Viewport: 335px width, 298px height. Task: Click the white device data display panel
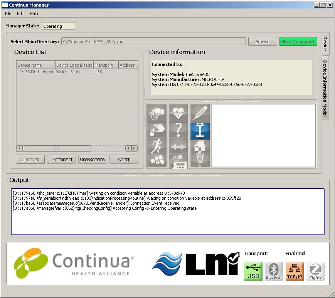pos(263,135)
